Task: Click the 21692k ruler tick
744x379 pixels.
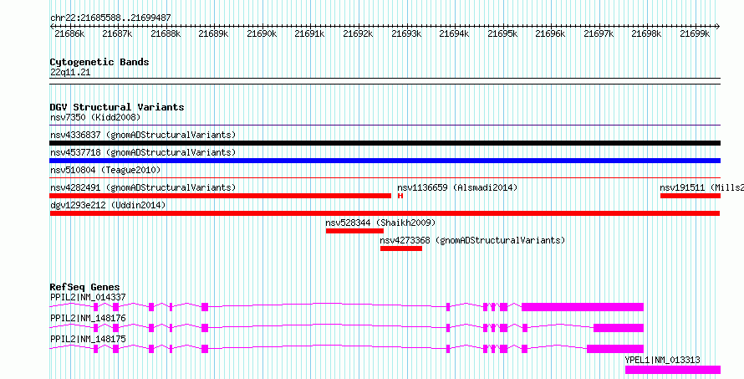Action: [x=359, y=33]
